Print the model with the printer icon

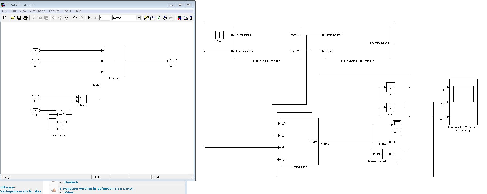pyautogui.click(x=25, y=18)
